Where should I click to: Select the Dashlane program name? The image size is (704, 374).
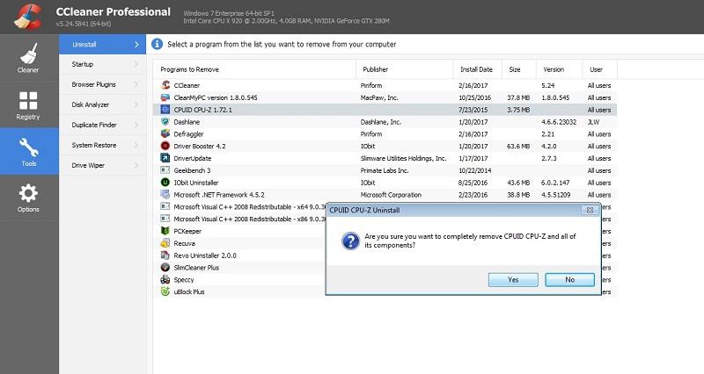tap(187, 122)
